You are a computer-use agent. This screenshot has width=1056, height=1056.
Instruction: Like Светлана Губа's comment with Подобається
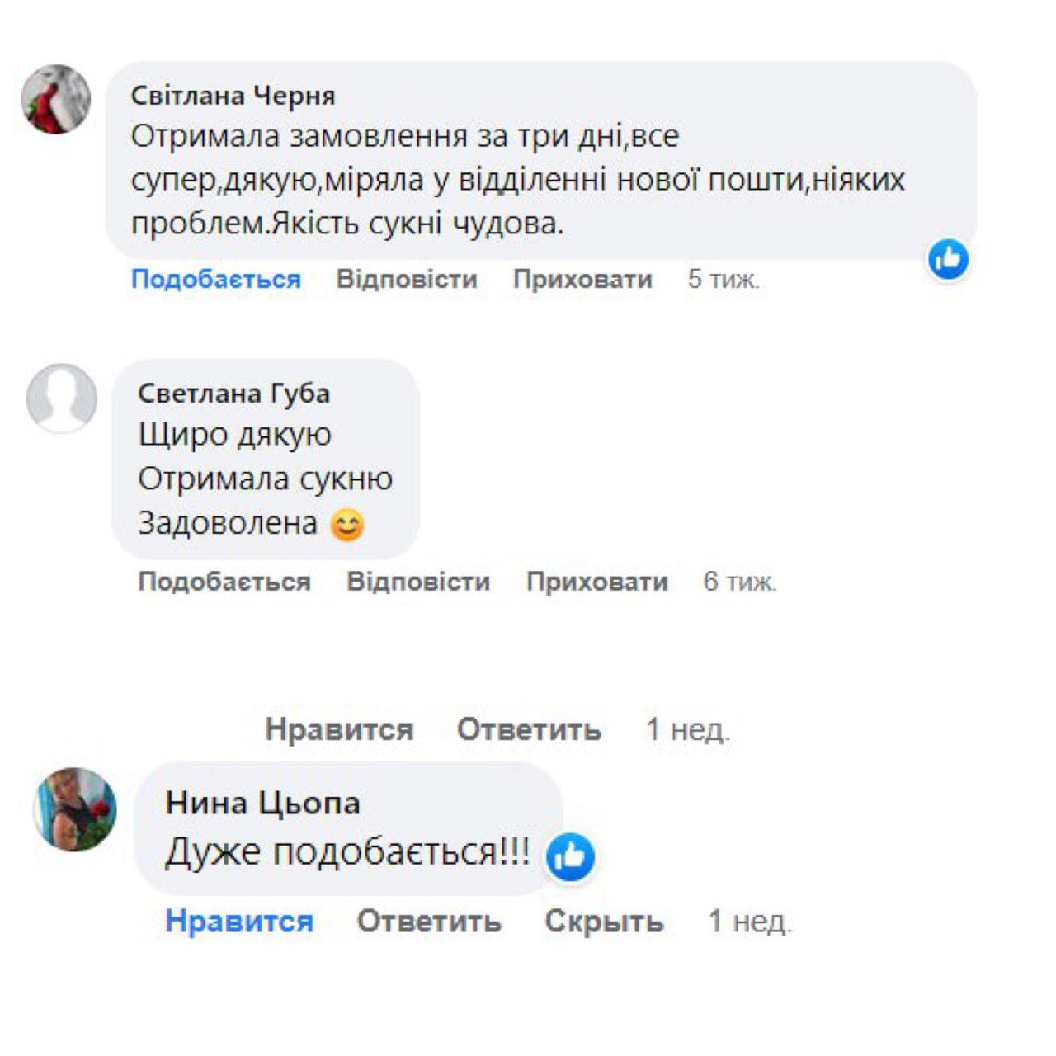pos(224,582)
